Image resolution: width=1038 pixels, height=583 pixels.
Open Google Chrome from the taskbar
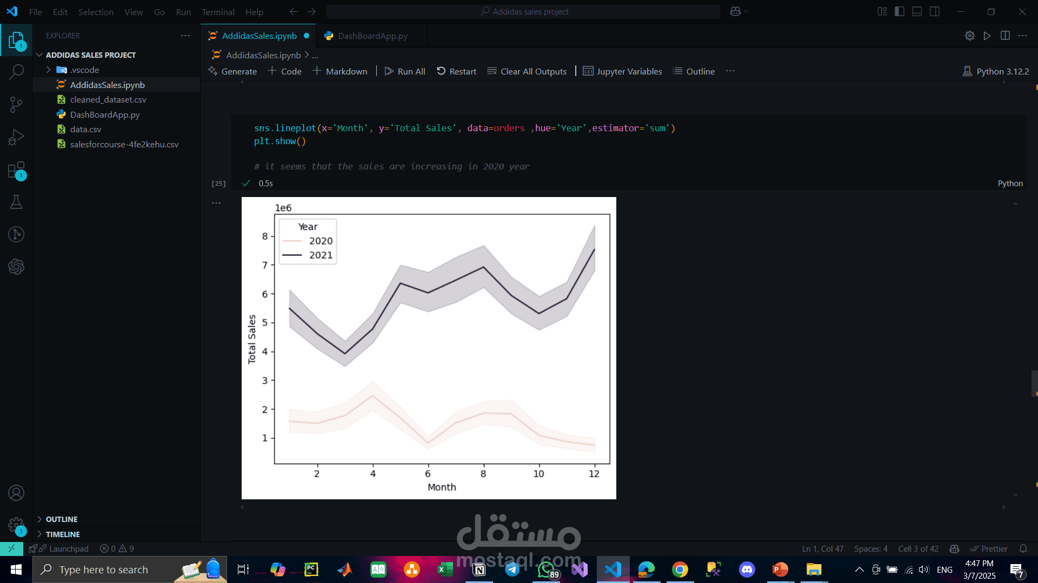coord(680,570)
